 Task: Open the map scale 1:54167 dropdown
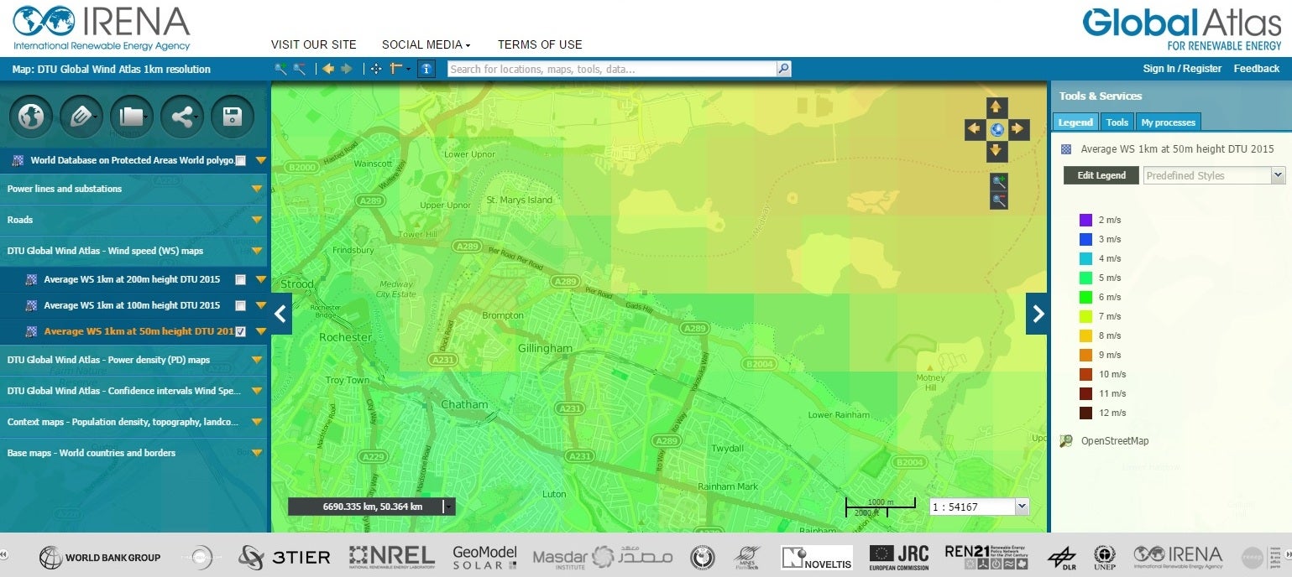(1022, 507)
